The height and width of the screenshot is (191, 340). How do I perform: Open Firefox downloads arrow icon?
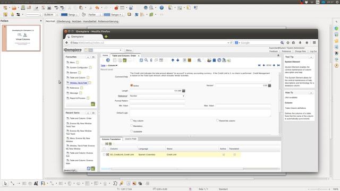coord(300,42)
